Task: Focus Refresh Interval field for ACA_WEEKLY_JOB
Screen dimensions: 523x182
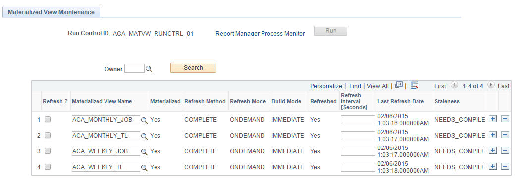Action: (x=358, y=151)
